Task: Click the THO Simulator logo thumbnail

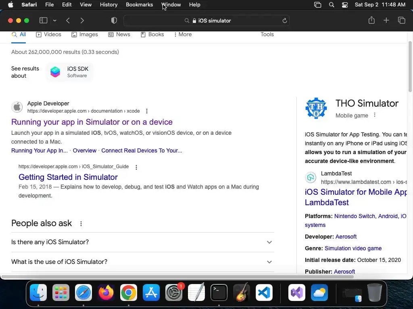Action: pyautogui.click(x=316, y=108)
